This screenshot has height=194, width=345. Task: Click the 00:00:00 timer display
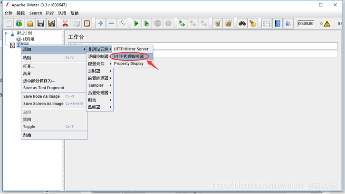click(x=306, y=24)
